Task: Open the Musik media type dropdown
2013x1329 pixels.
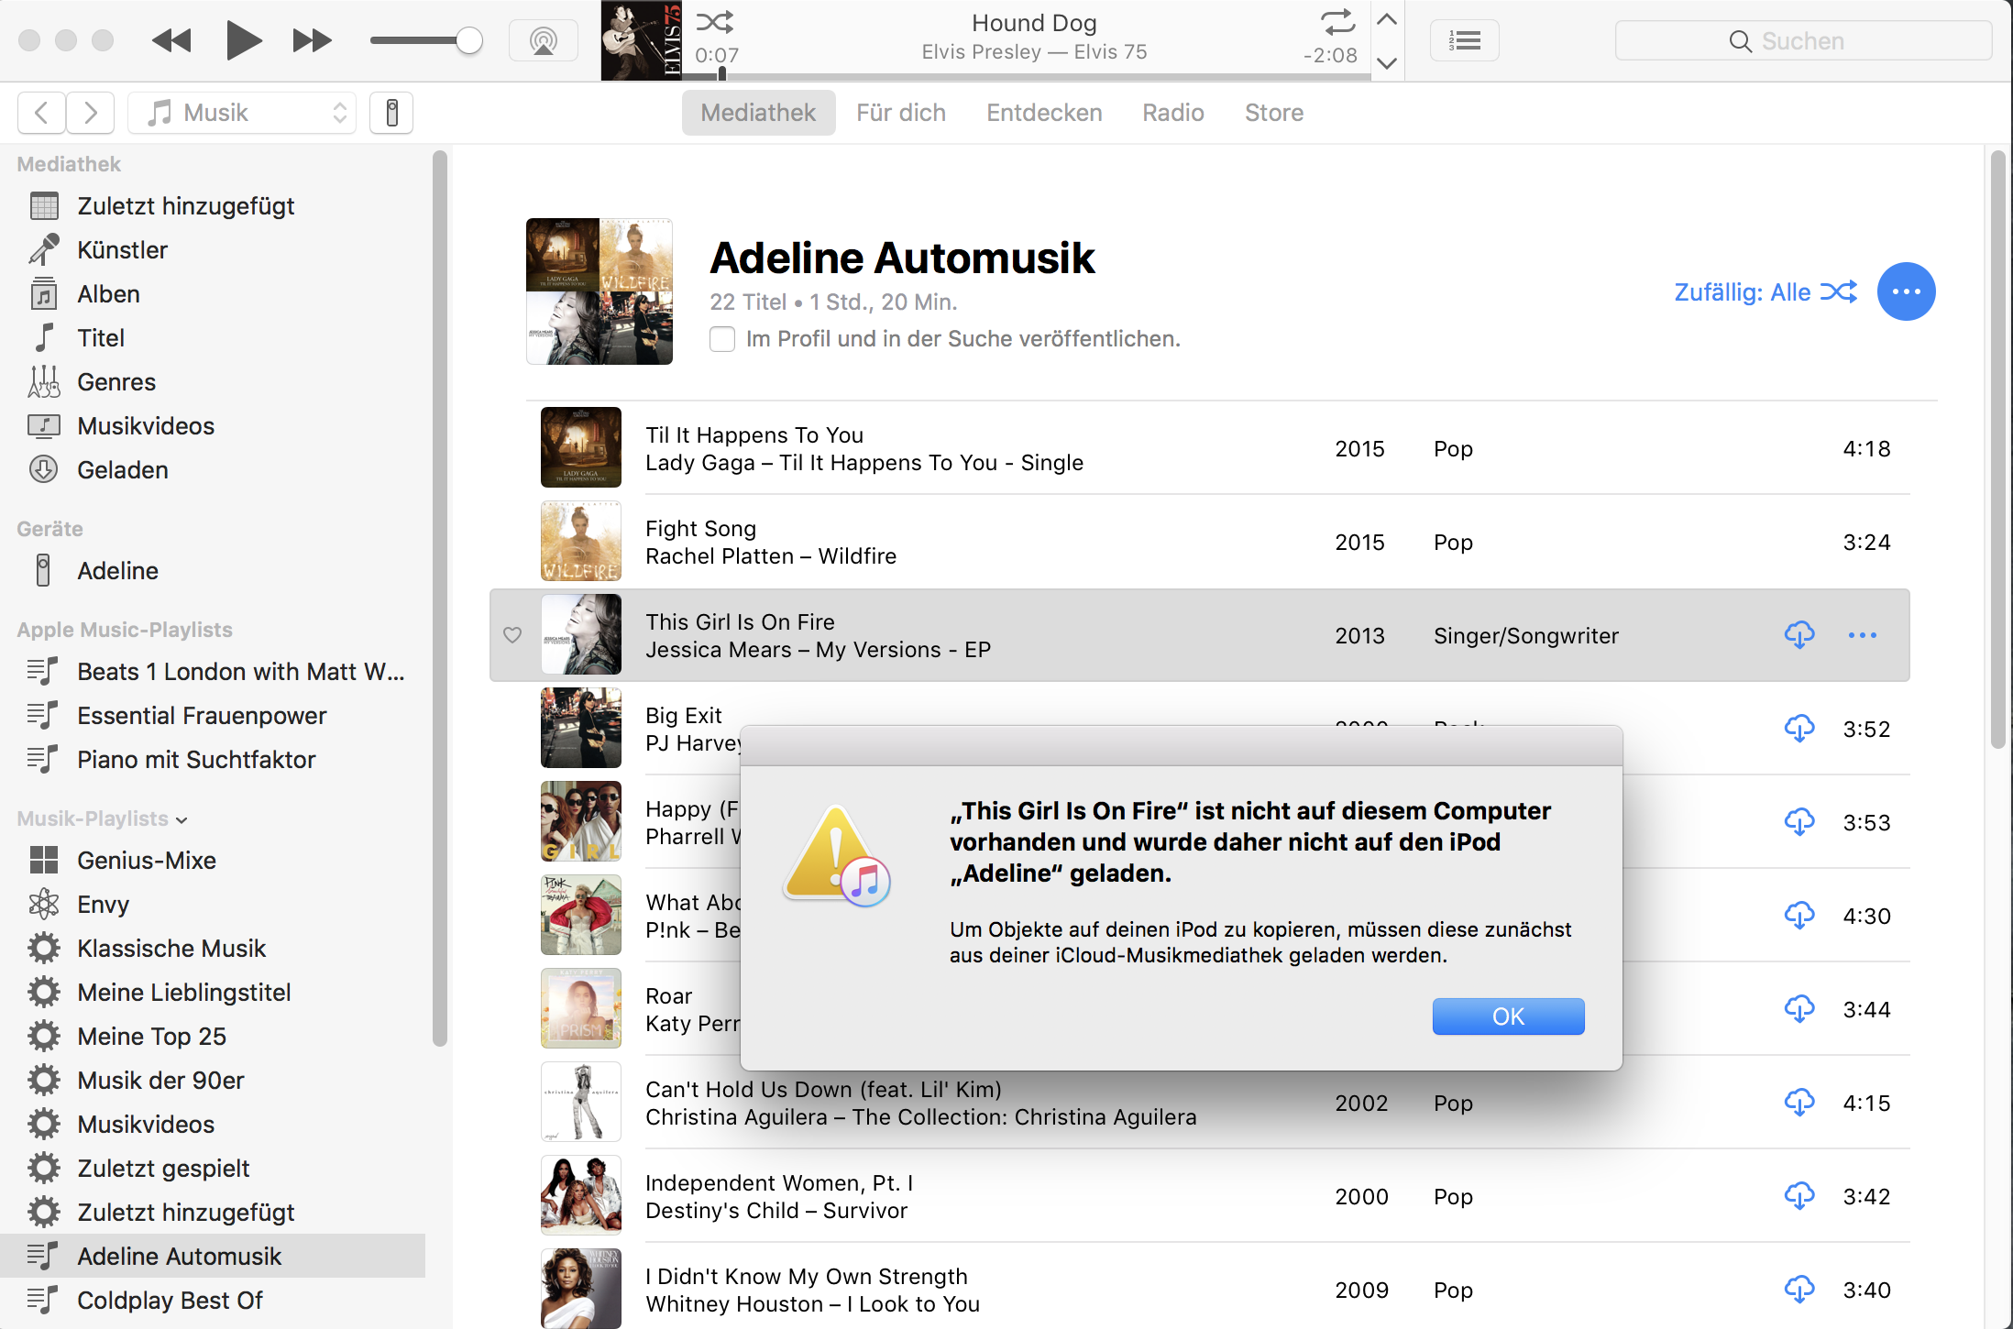Action: point(242,113)
